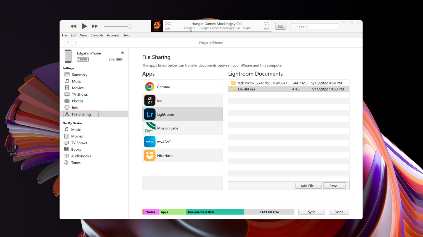
Task: Open the Up Next list view button
Action: click(280, 26)
